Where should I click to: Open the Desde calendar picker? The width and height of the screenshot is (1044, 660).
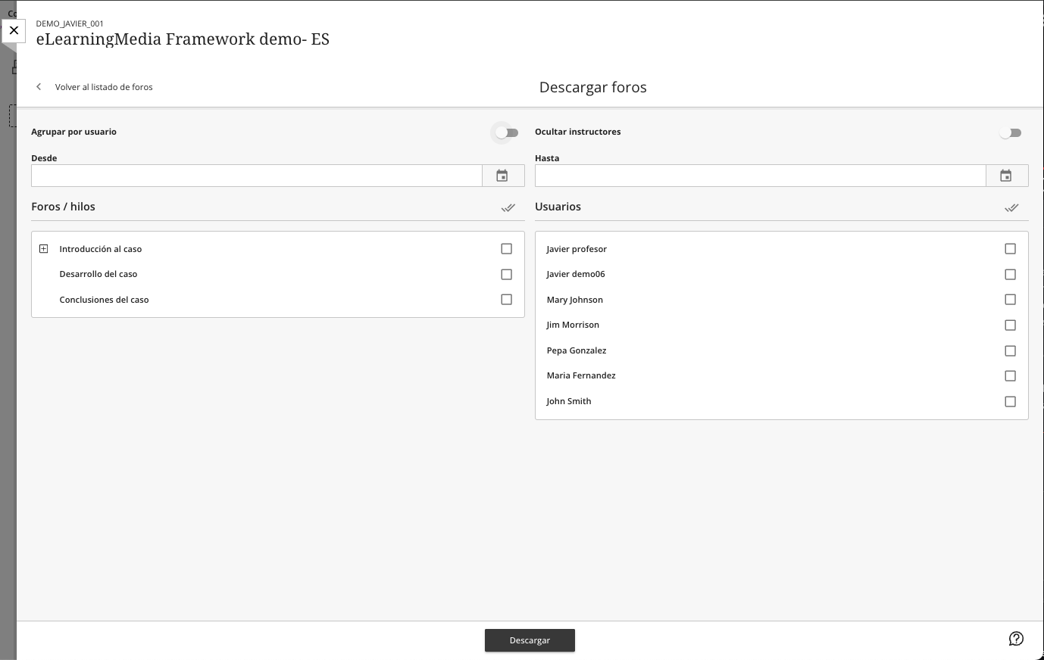coord(502,176)
